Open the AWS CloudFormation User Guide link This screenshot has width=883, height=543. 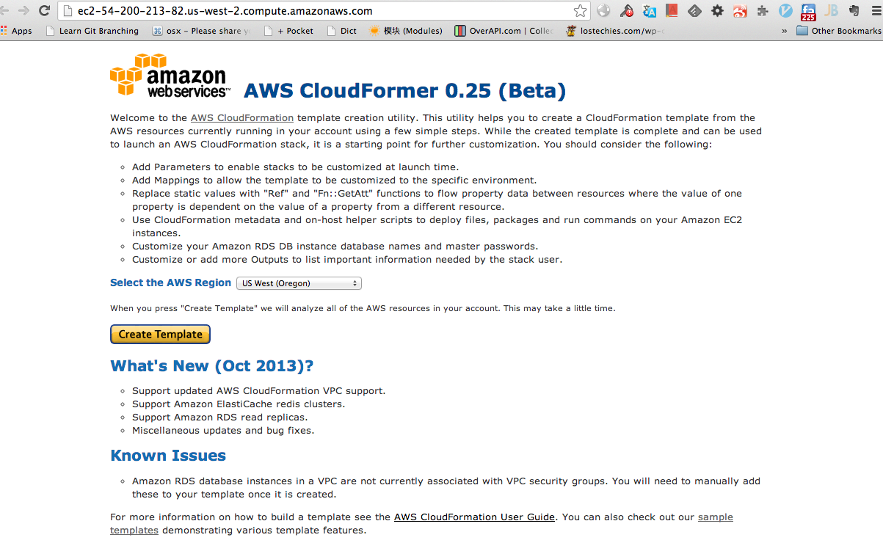(x=474, y=517)
